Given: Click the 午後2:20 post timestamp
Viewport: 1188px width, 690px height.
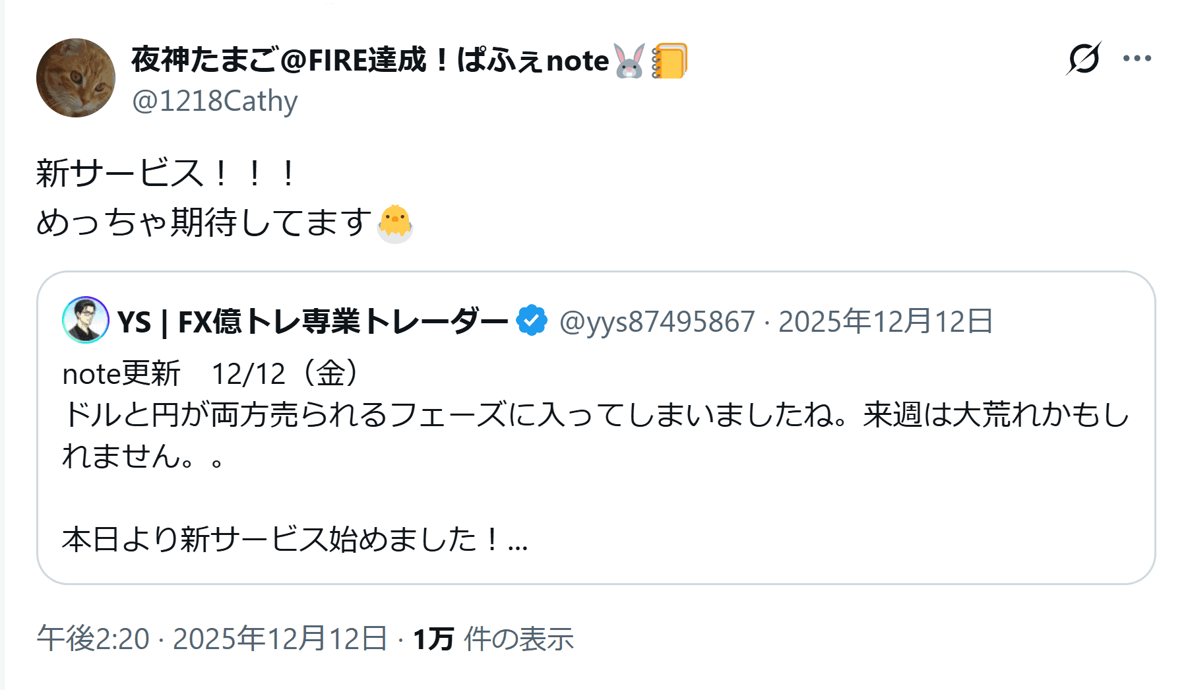Looking at the screenshot, I should point(93,639).
